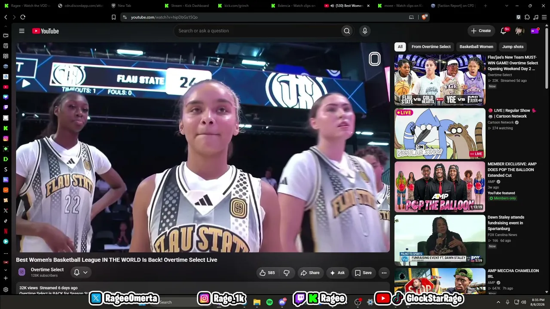Viewport: 550px width, 309px height.
Task: Click the video title text
Action: click(116, 260)
